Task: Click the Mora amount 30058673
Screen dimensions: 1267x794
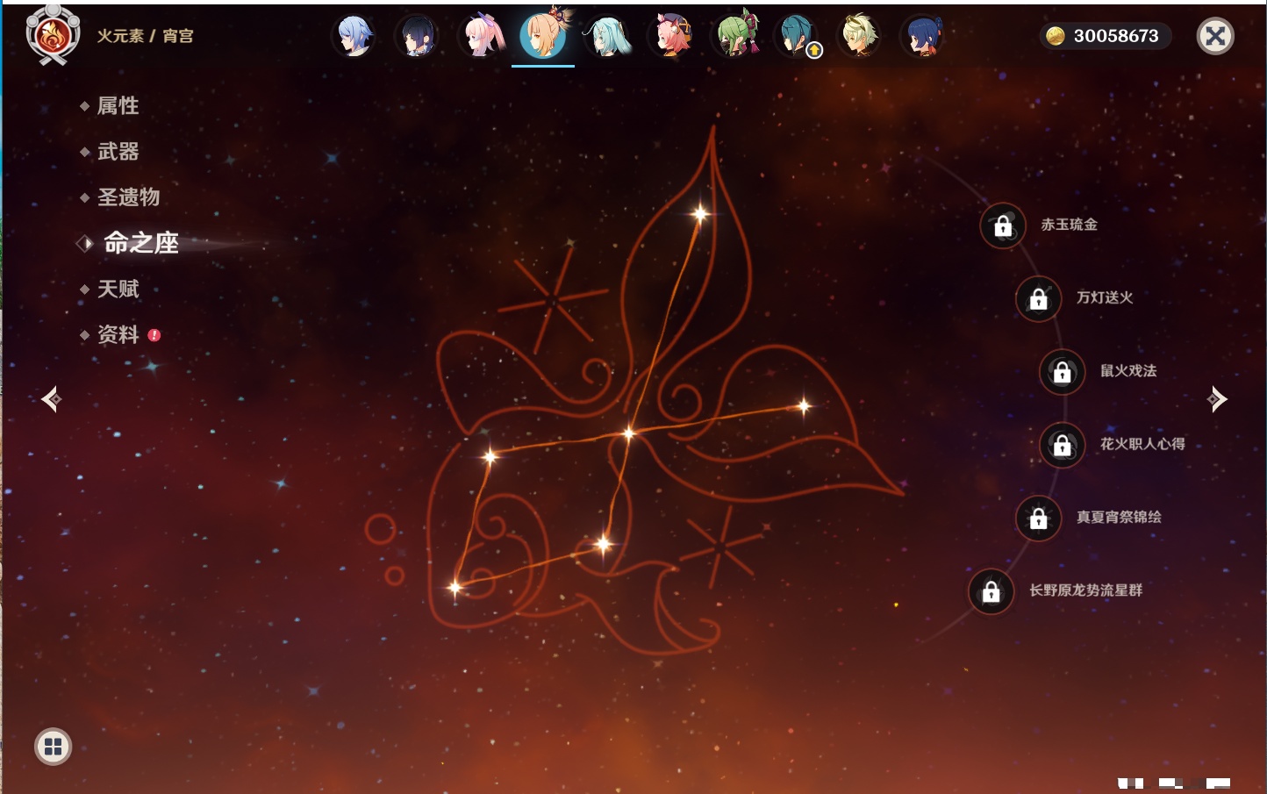Action: click(x=1116, y=36)
